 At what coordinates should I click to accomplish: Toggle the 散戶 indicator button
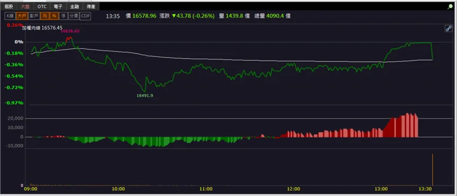pos(34,16)
